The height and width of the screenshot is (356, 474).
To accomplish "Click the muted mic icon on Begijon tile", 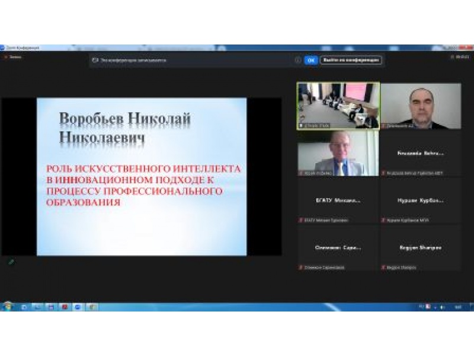I will [384, 268].
